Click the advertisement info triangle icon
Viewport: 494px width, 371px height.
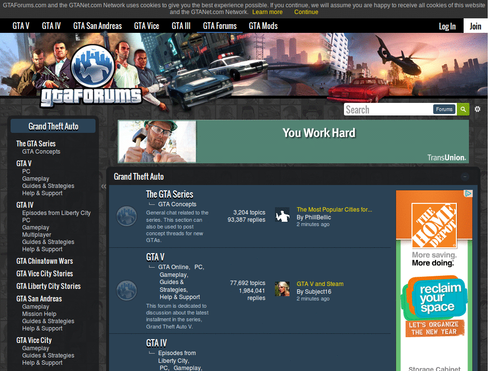point(468,193)
